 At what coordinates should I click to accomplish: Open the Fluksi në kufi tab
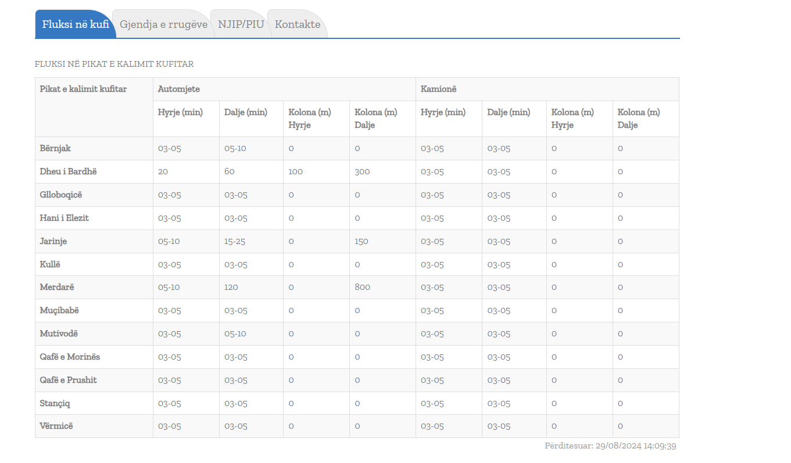point(76,24)
